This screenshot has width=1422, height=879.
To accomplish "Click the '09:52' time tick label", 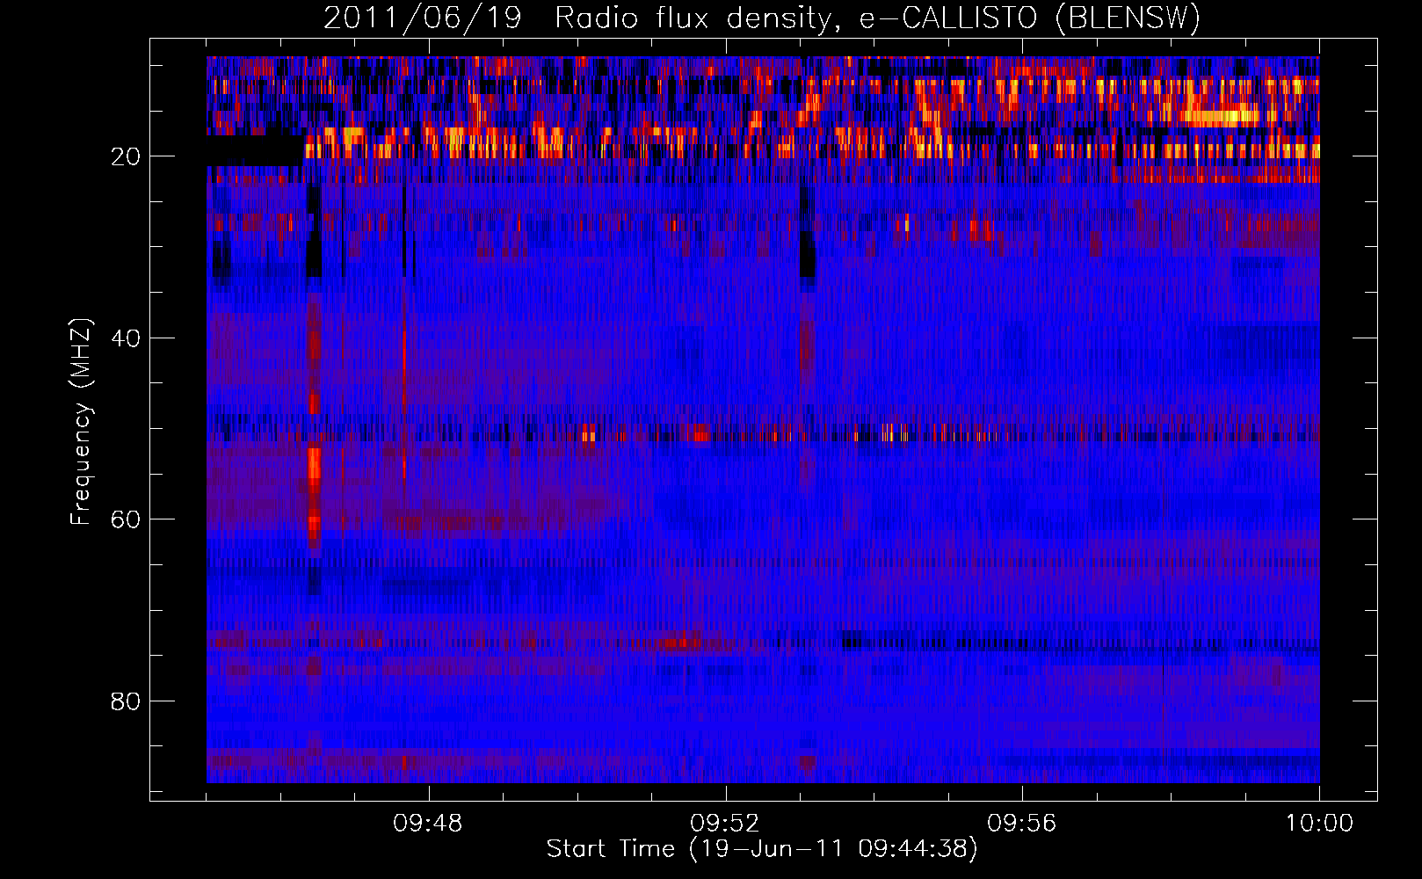I will click(725, 824).
